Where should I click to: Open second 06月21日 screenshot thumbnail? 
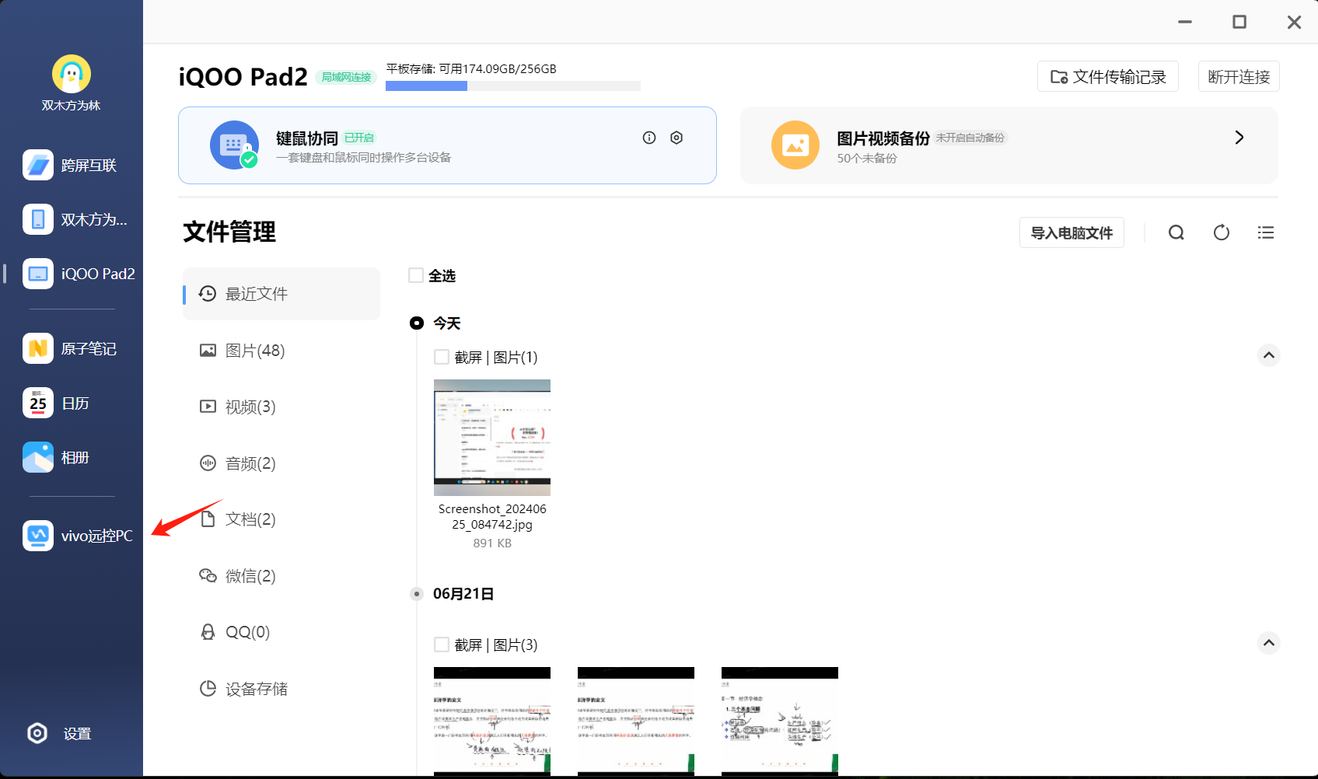click(636, 721)
